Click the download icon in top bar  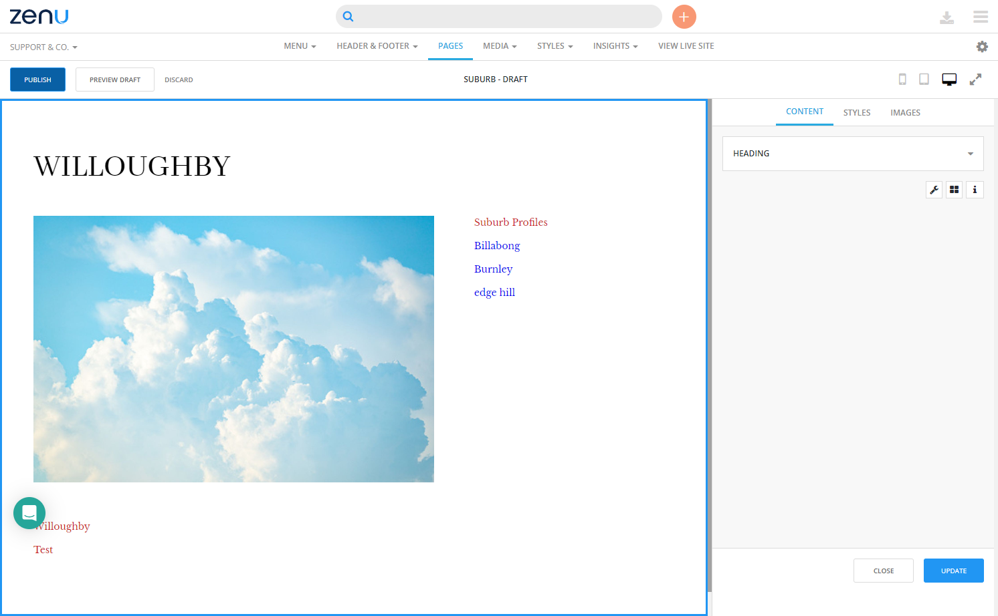[946, 17]
